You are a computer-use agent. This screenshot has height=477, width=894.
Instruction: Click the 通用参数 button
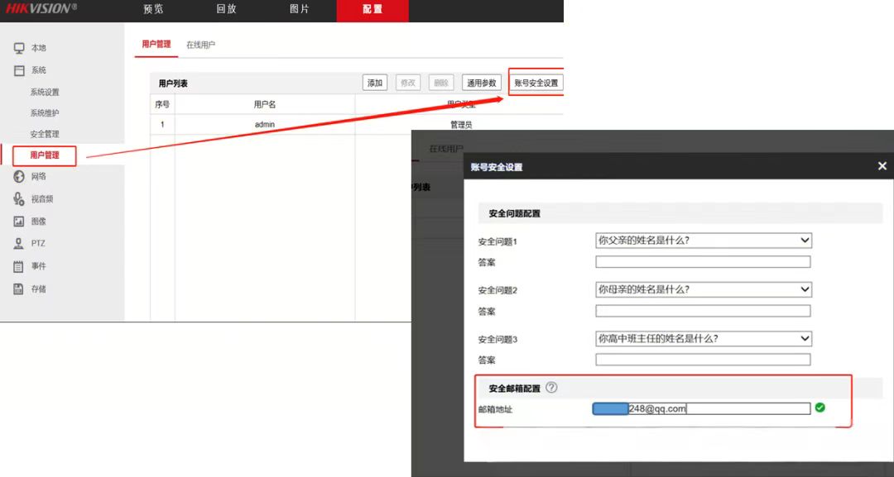click(481, 83)
